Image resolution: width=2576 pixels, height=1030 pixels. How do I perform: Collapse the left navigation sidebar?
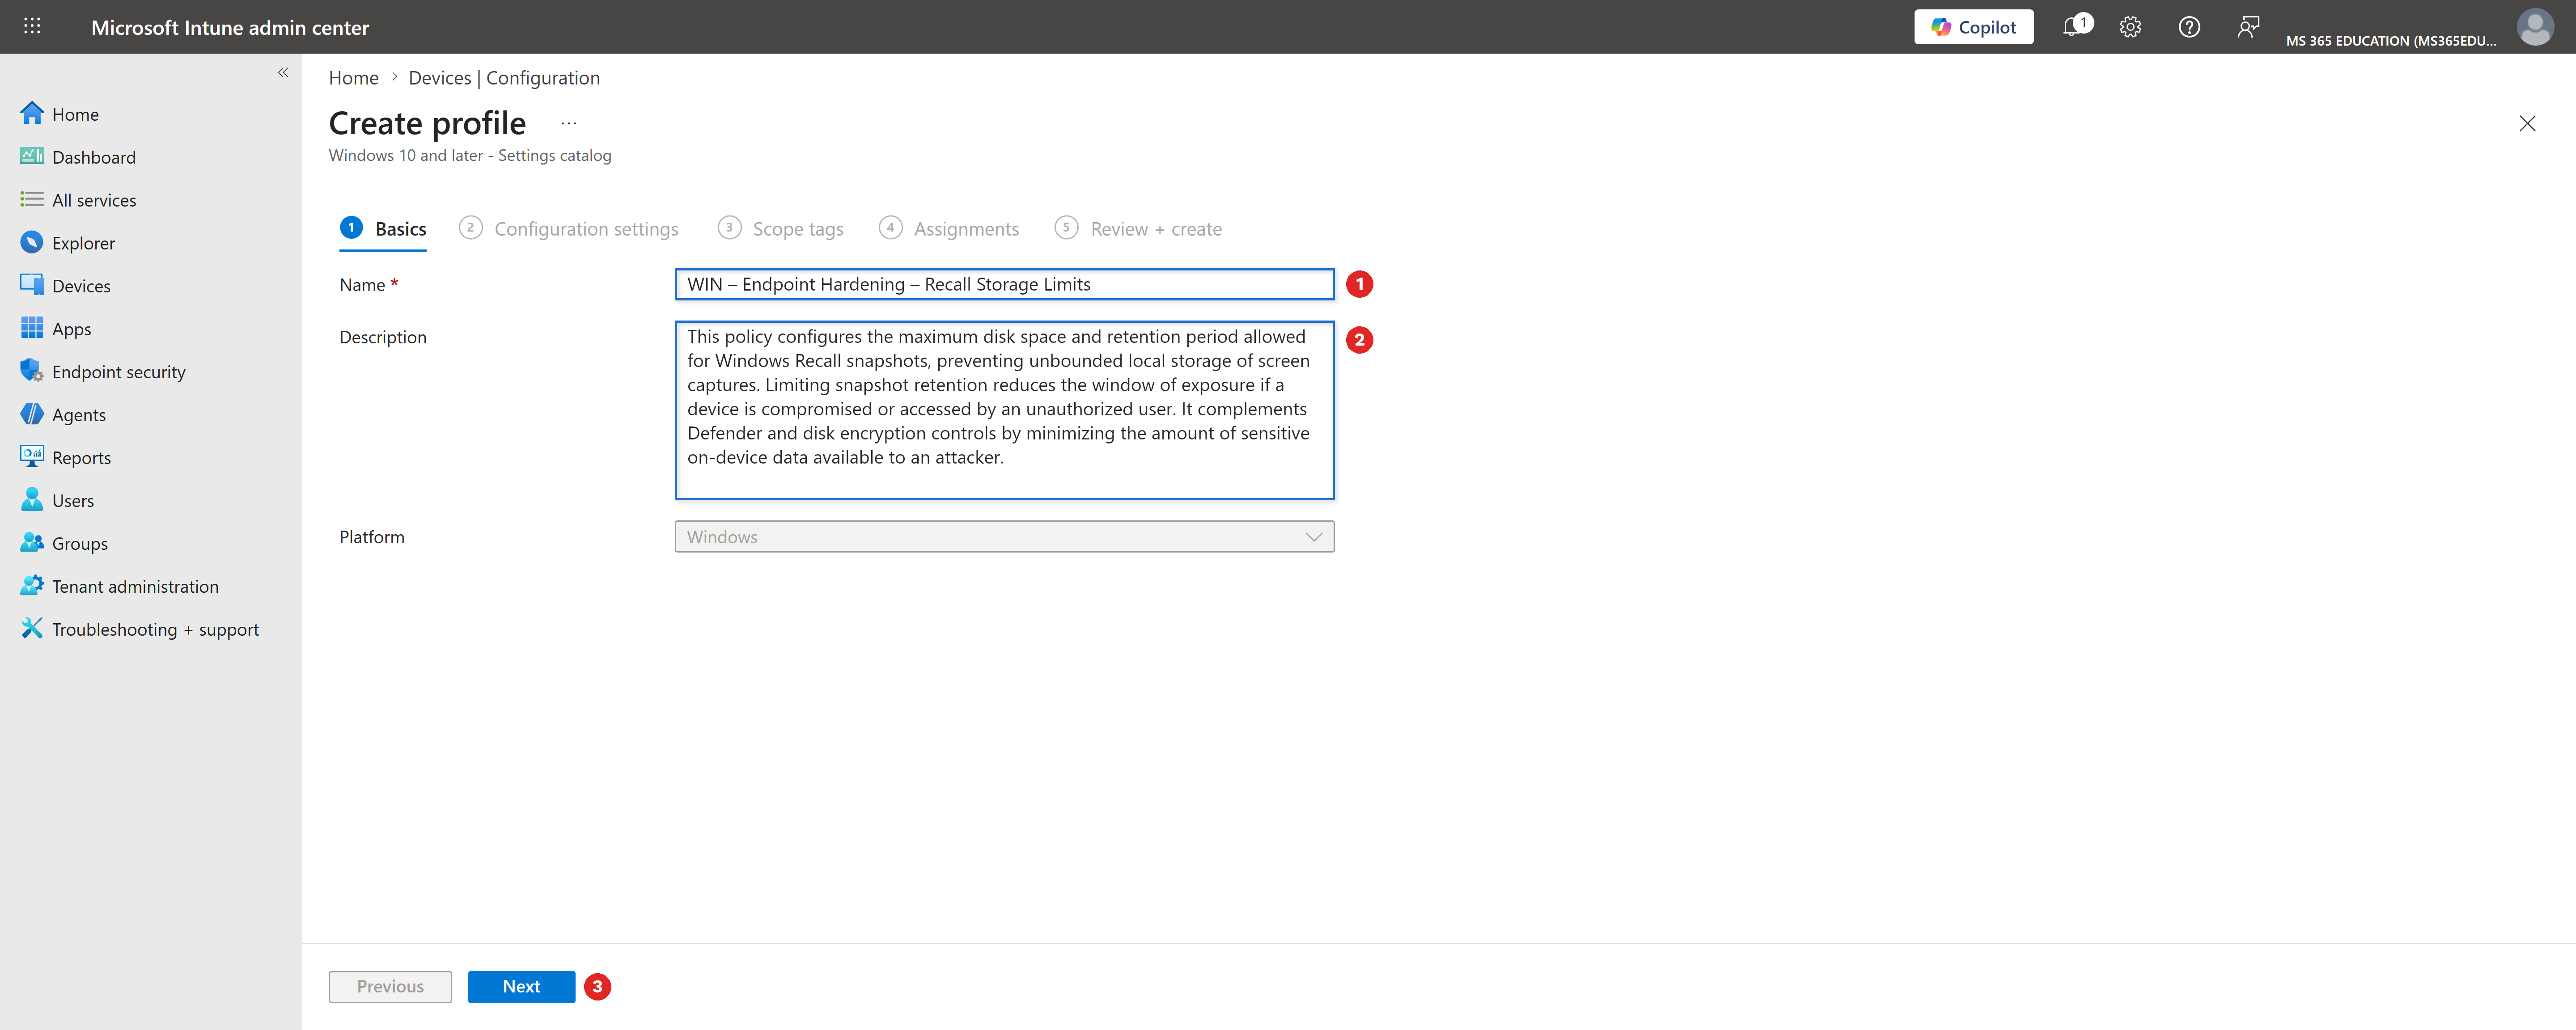pyautogui.click(x=283, y=72)
